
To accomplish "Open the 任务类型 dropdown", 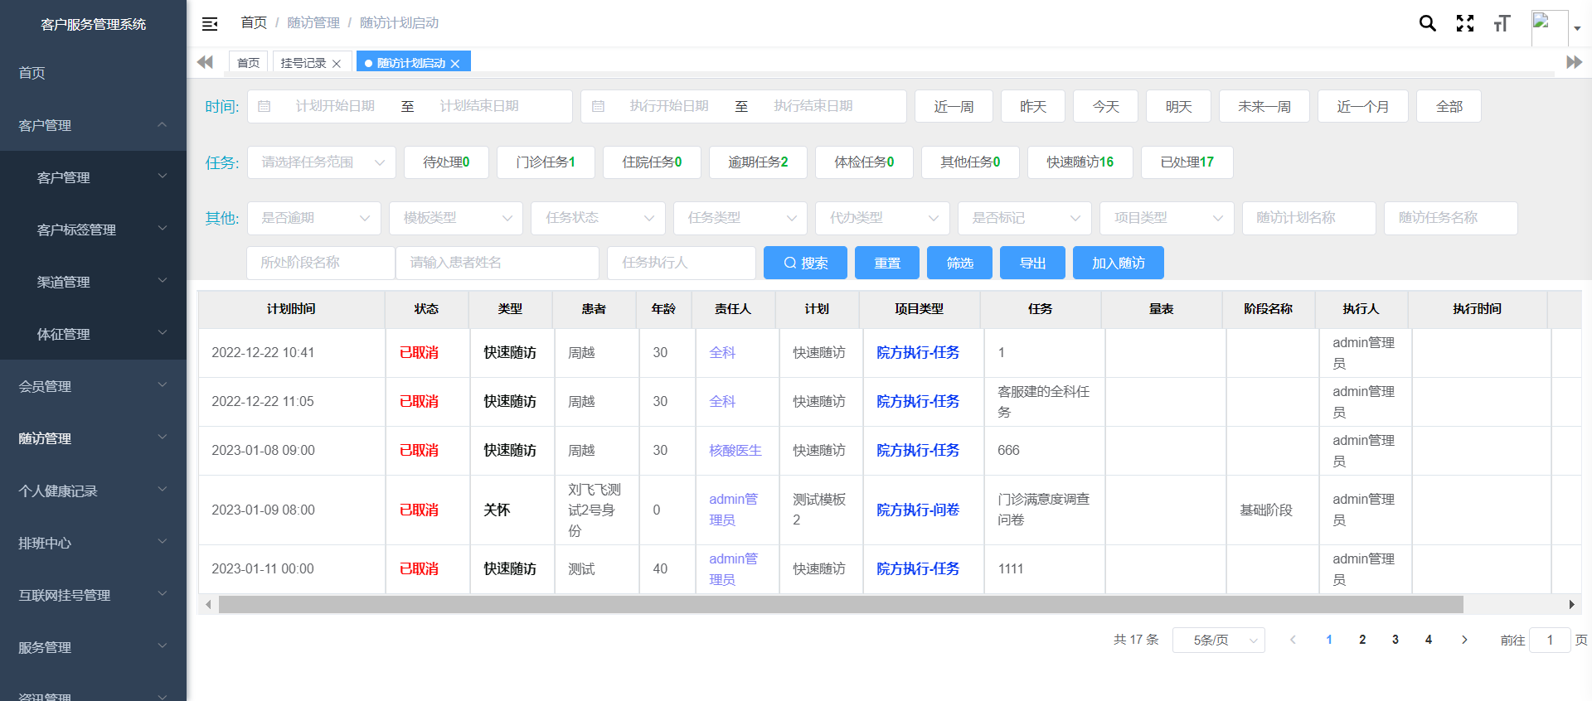I will 740,218.
